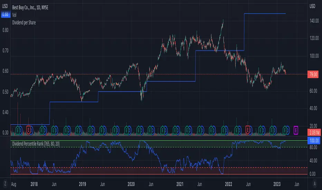Viewport: 322px width, 190px height.
Task: Click the 2018 label on the time axis
Action: point(34,184)
